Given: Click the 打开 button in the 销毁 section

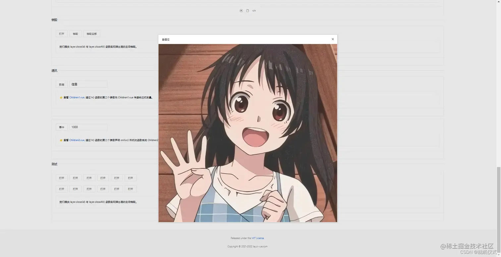Looking at the screenshot, I should pyautogui.click(x=62, y=34).
